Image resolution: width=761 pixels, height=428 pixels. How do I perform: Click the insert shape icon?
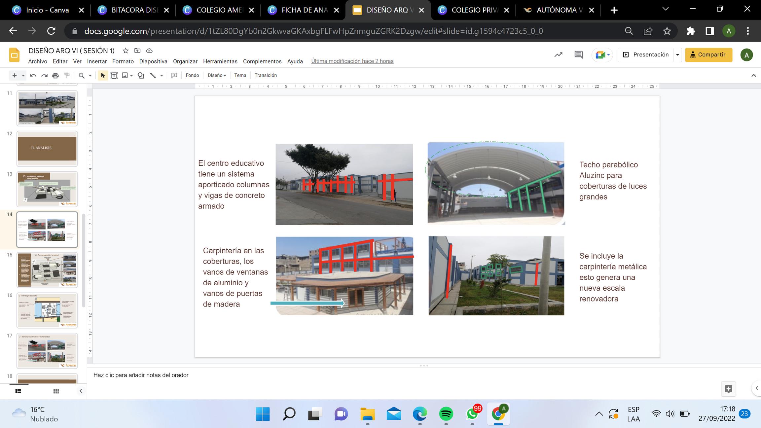click(141, 75)
